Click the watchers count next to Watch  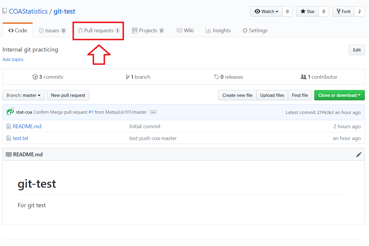coord(287,12)
